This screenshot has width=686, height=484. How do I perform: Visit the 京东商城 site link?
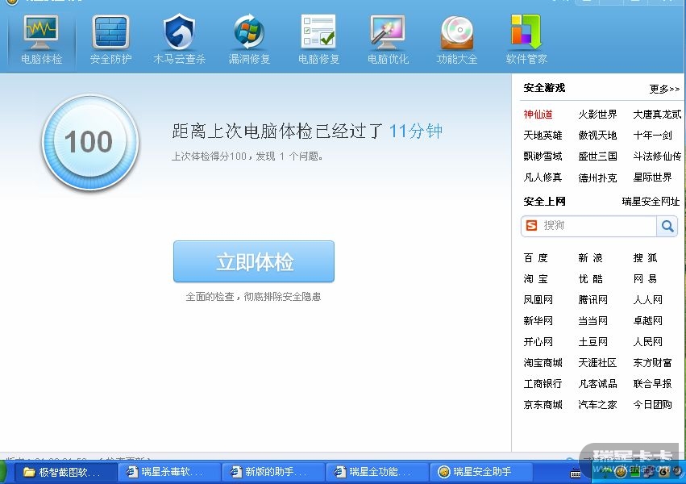tap(543, 405)
